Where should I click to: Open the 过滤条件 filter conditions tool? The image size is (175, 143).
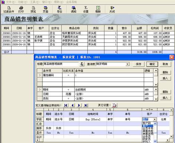[x=9, y=10]
